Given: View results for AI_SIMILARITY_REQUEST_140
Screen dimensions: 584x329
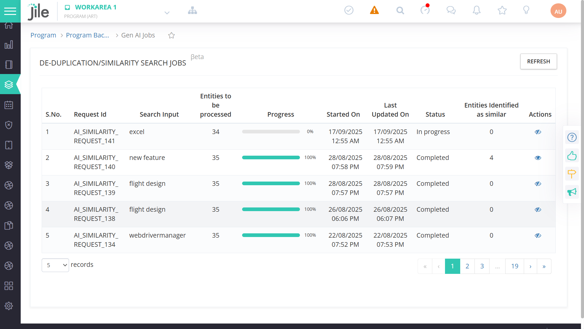Looking at the screenshot, I should tap(538, 158).
